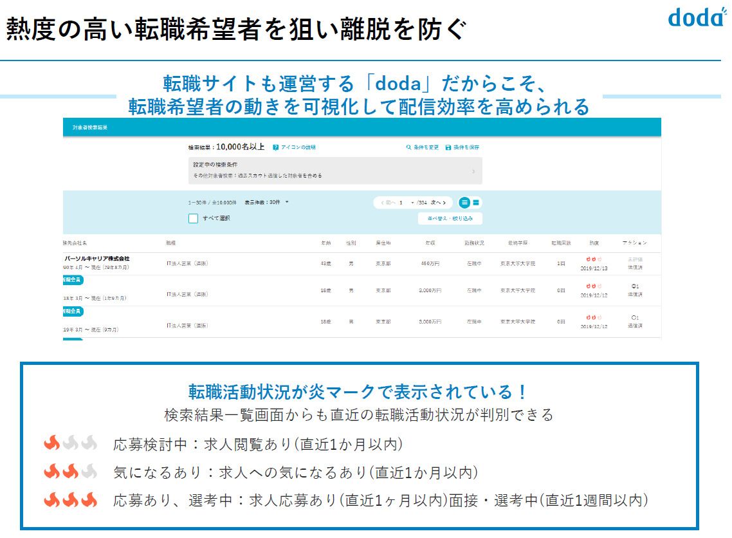Go to next page with 次へ

[438, 203]
